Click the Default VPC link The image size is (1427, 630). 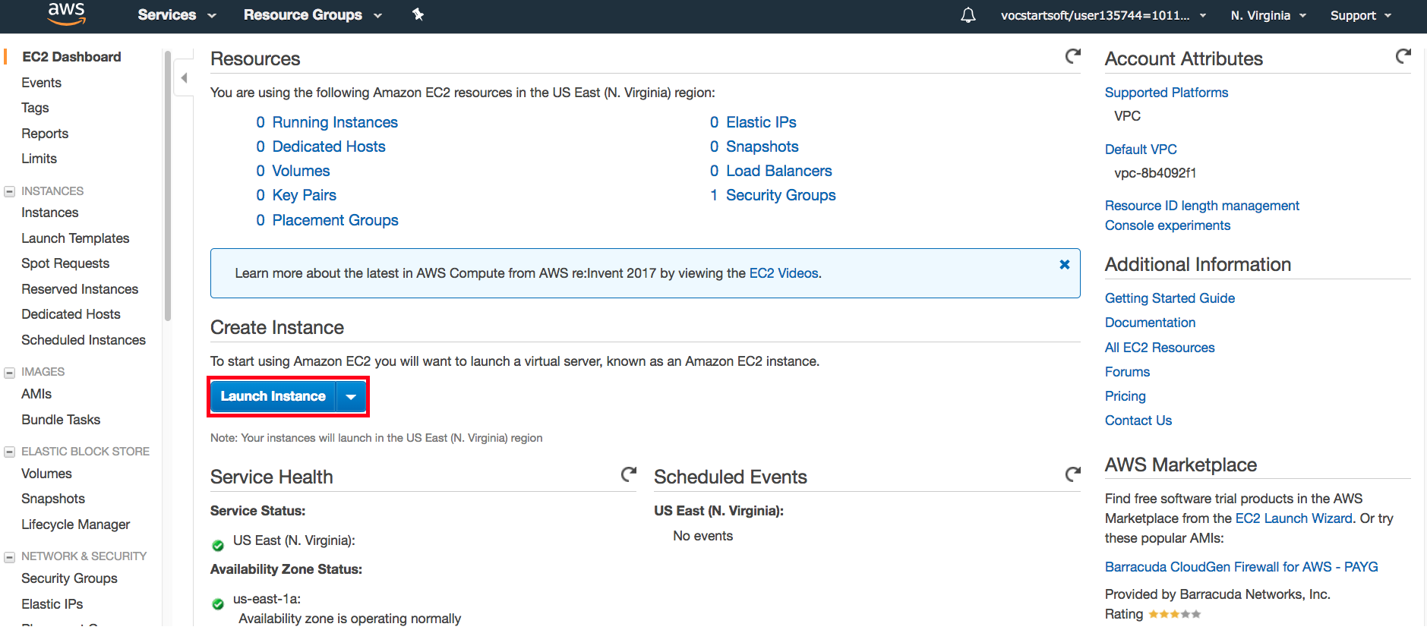click(1140, 150)
